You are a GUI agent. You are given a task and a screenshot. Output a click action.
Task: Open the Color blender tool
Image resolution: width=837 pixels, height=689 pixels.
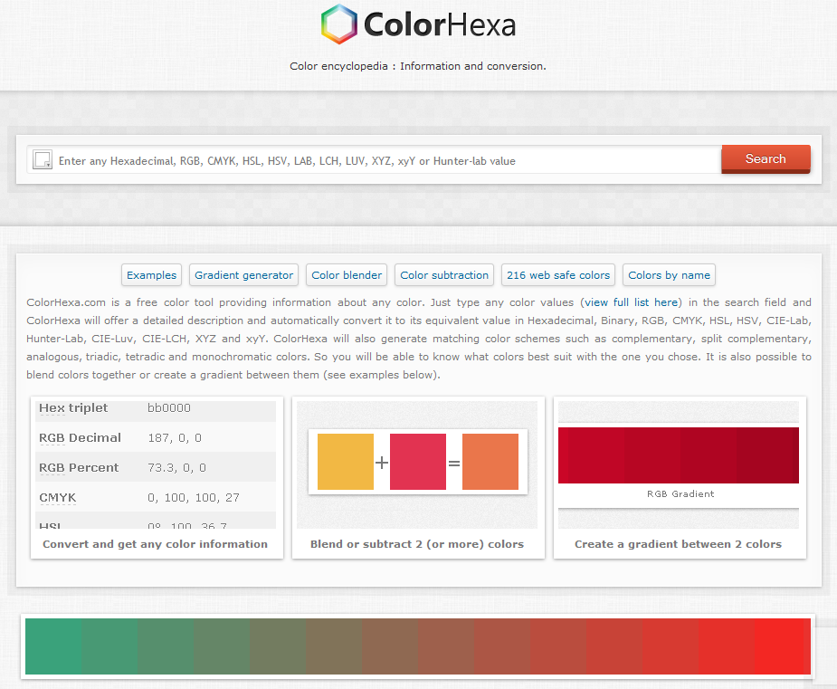click(x=347, y=275)
